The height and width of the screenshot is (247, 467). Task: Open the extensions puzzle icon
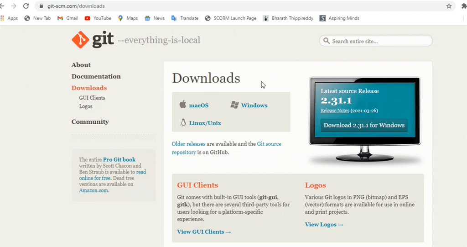pos(464,6)
